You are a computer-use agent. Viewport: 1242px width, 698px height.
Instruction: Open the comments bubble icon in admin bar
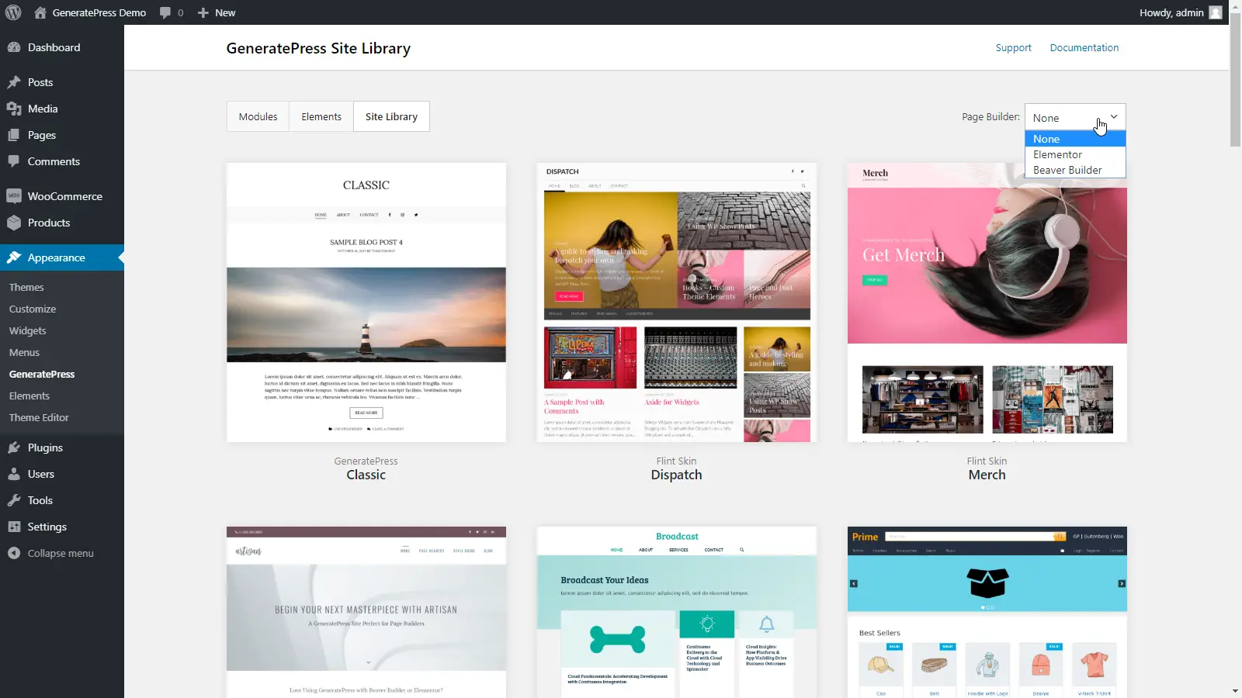click(165, 12)
